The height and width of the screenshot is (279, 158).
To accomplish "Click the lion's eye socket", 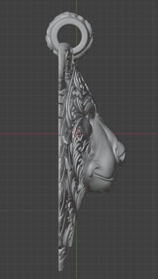I will coord(87,126).
